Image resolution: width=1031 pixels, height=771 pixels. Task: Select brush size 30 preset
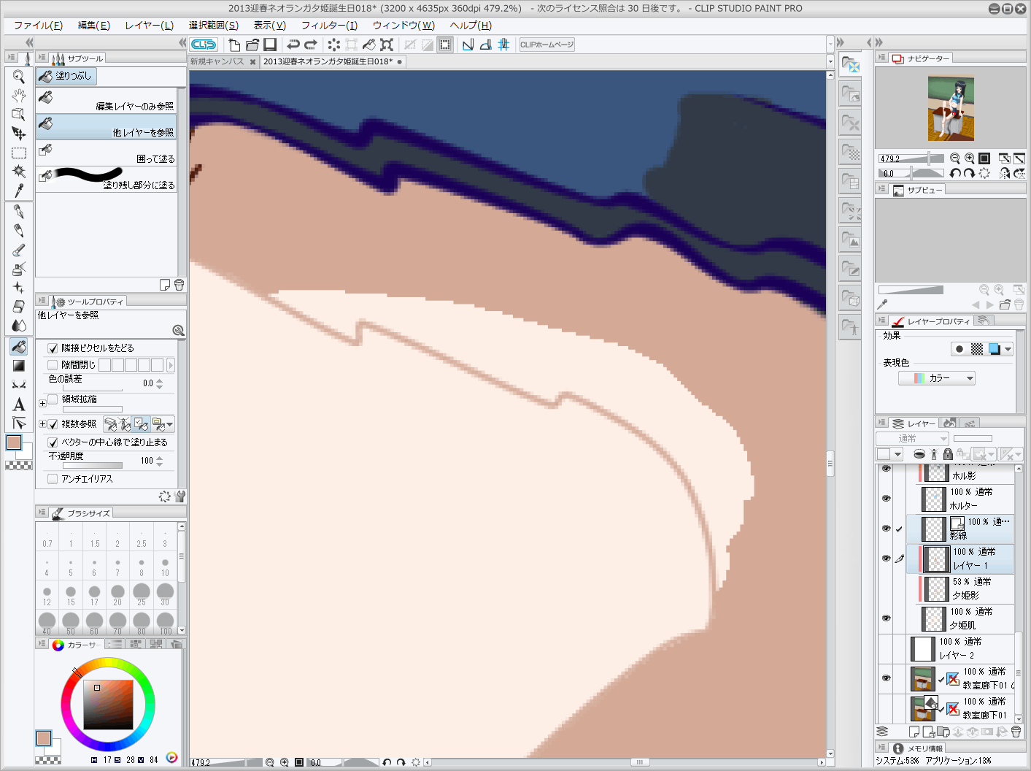coord(165,592)
